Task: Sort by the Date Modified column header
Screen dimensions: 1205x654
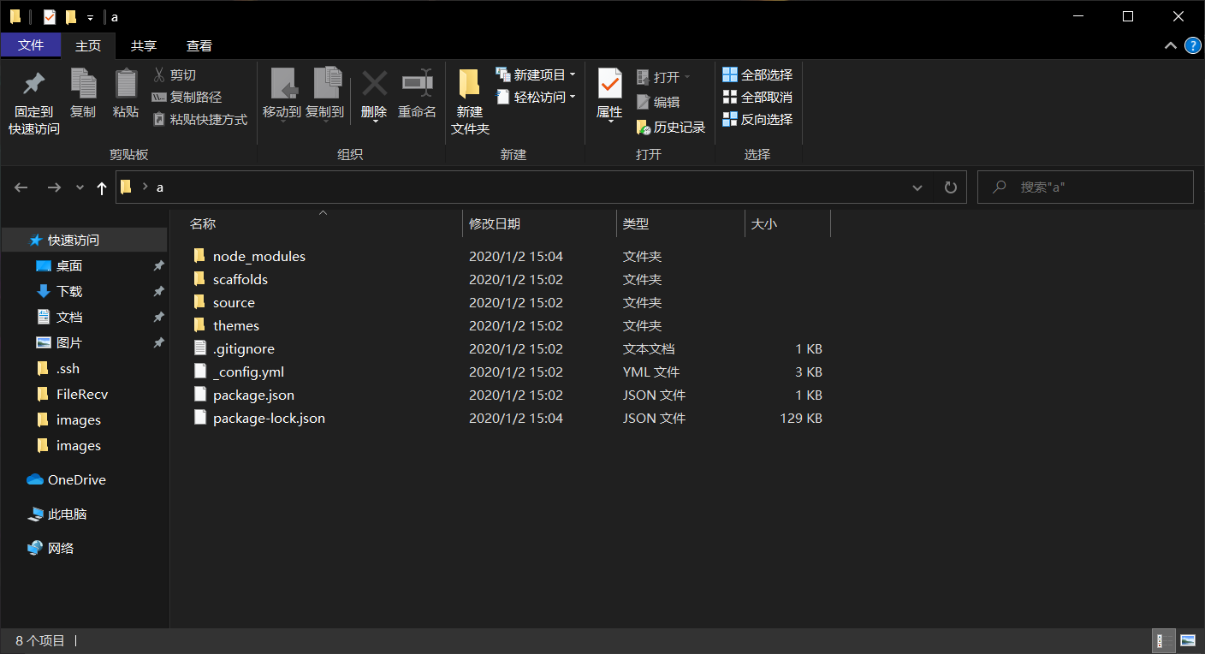Action: click(495, 224)
